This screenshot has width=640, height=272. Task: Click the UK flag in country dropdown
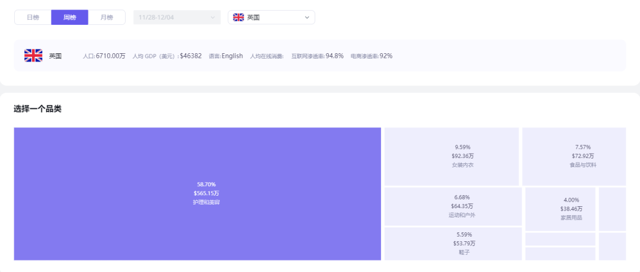click(238, 18)
